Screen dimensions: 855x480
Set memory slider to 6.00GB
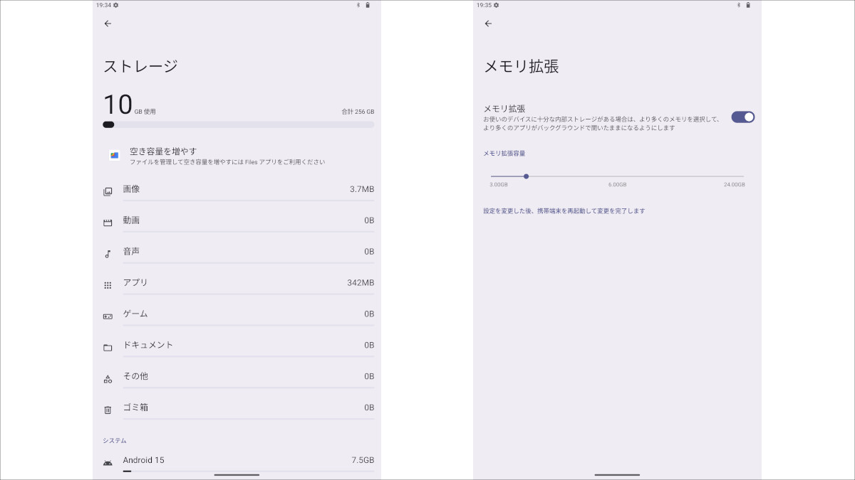tap(617, 176)
